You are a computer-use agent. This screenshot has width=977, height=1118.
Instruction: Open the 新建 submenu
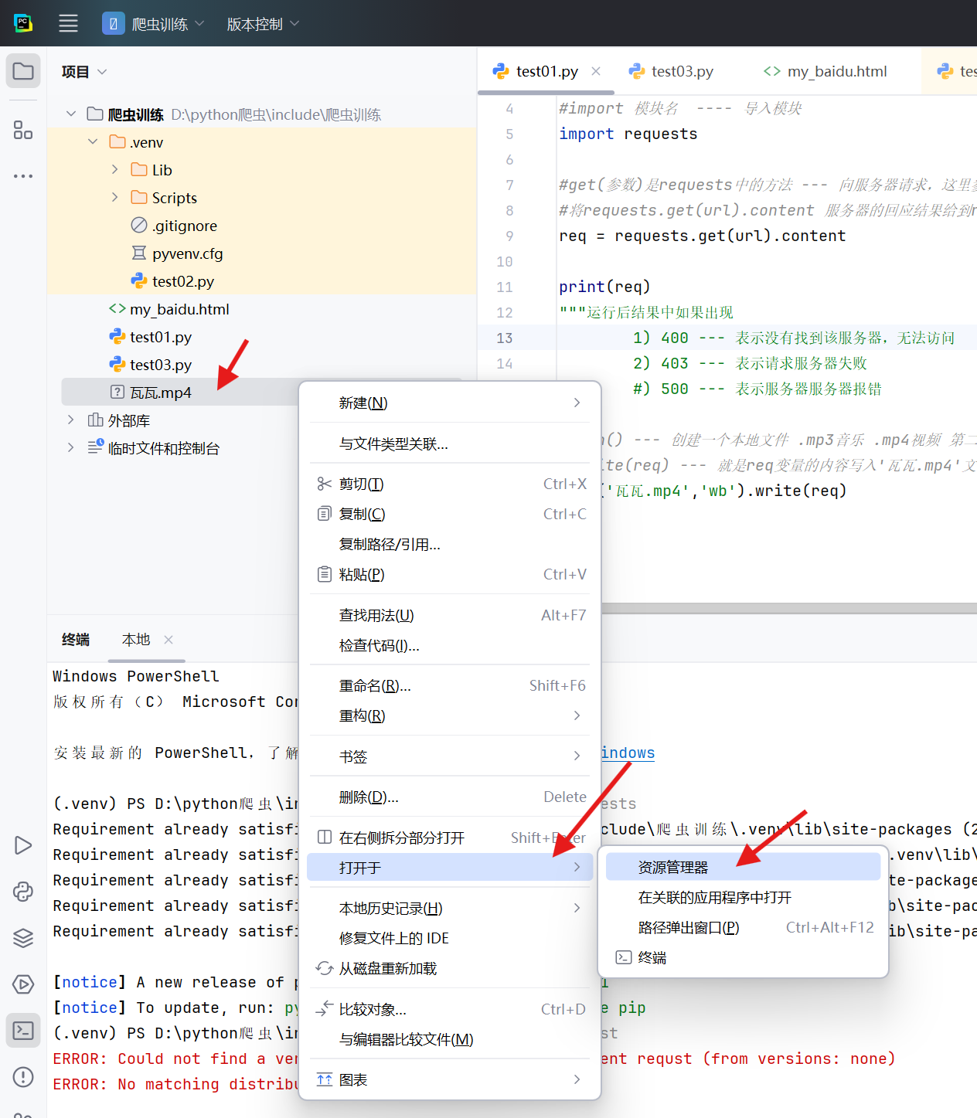click(x=450, y=403)
